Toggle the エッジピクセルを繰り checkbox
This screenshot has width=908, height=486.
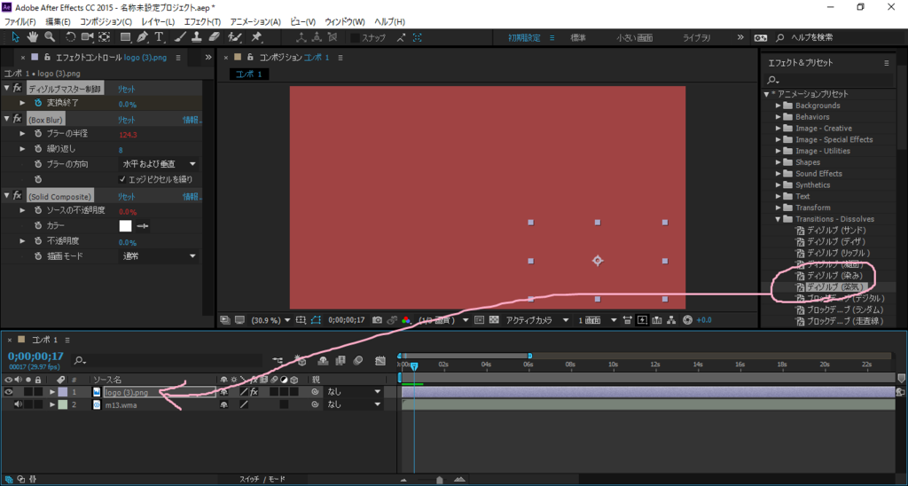click(x=122, y=179)
